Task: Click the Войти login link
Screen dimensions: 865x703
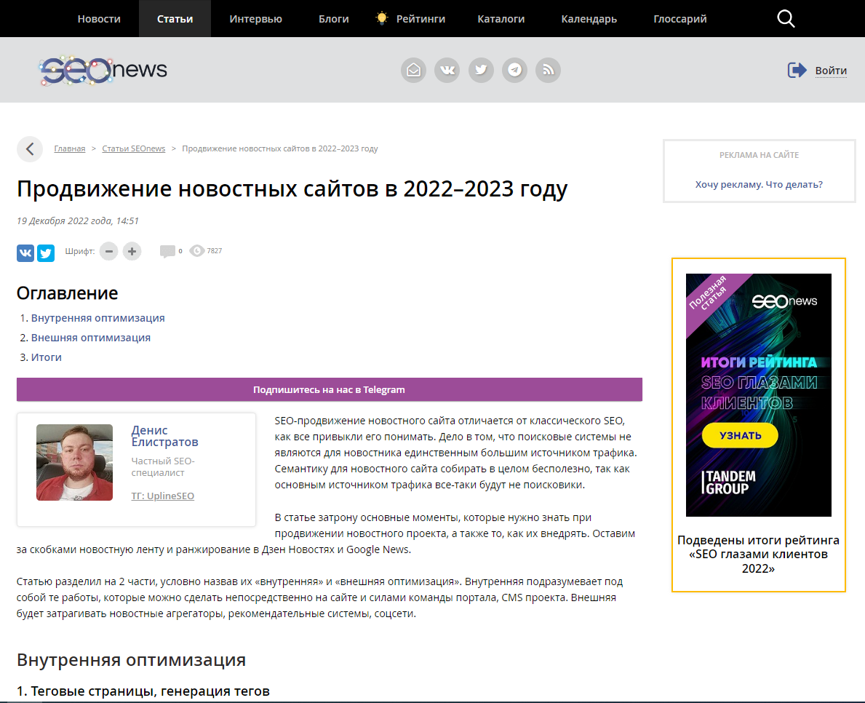Action: point(831,71)
